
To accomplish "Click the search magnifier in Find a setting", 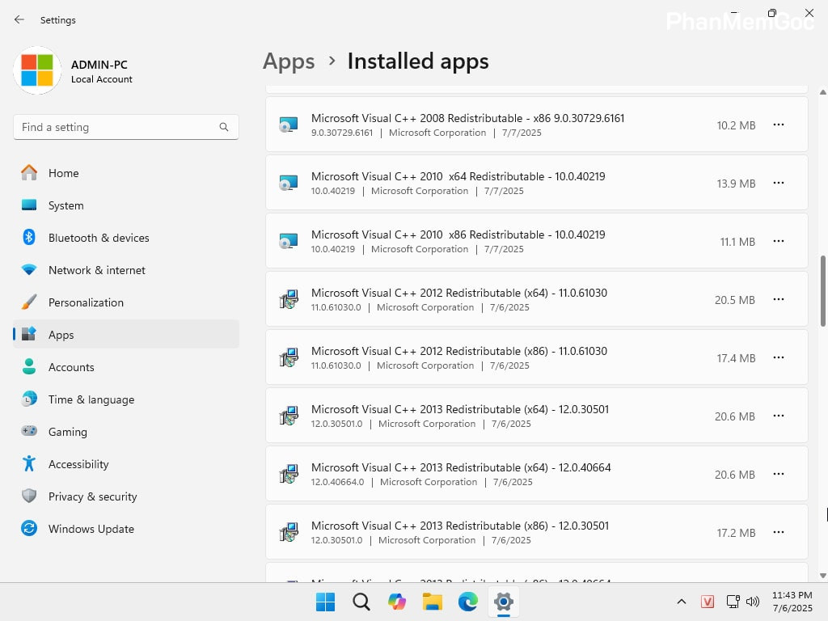I will point(224,127).
